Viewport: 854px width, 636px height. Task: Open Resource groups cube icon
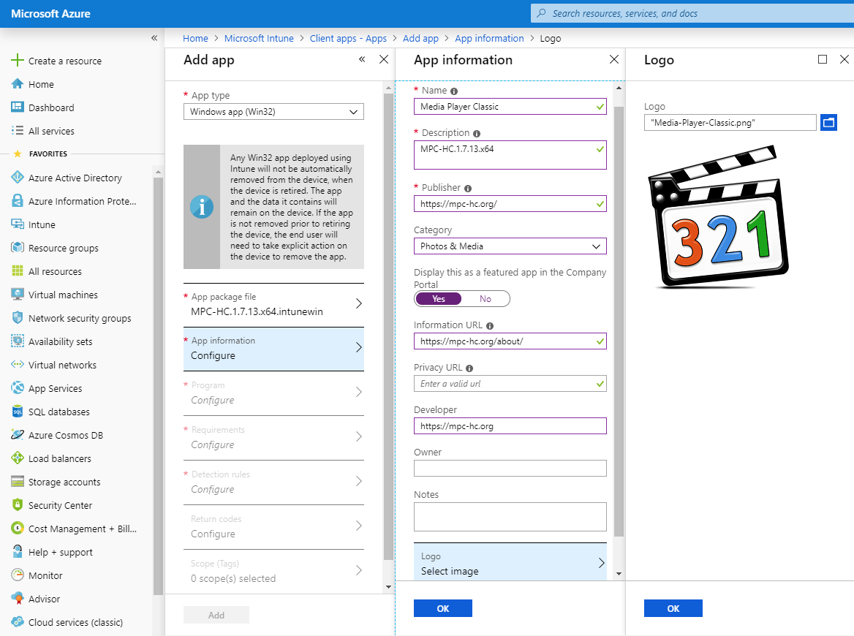coord(18,248)
